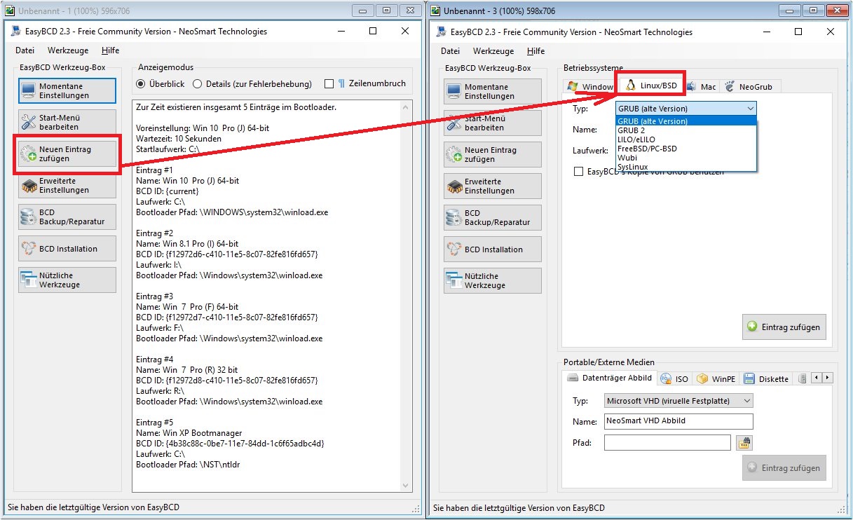Screen dimensions: 853x520
Task: Click greyed Eintrag zufügen under Portable/Externe Medien
Action: coord(784,467)
